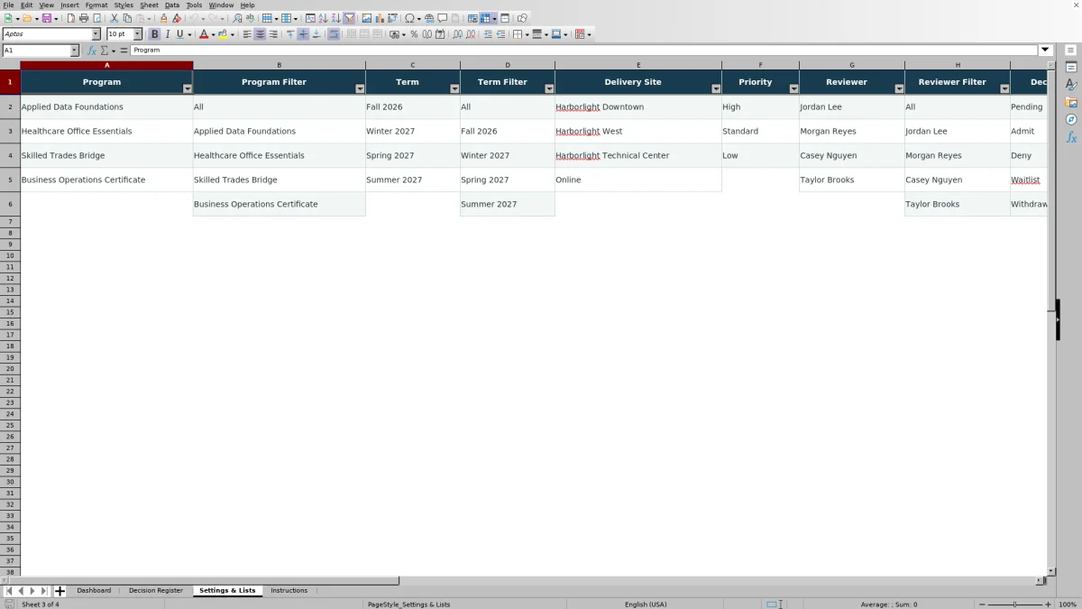The width and height of the screenshot is (1082, 609).
Task: Open the Data menu
Action: pyautogui.click(x=172, y=5)
